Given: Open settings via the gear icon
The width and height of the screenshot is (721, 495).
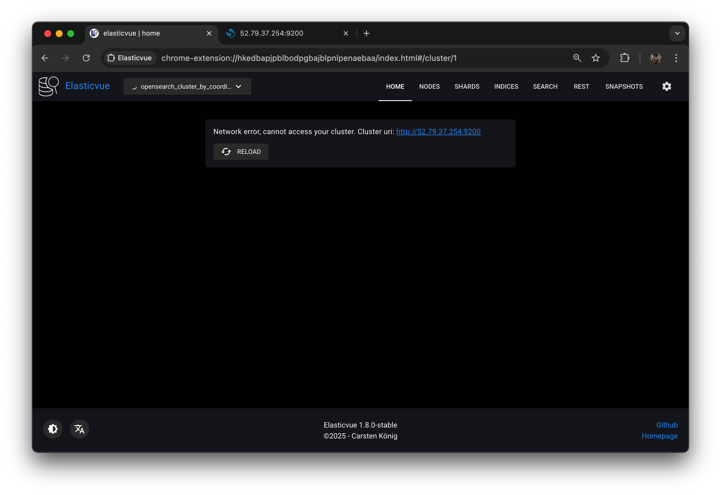Looking at the screenshot, I should 666,86.
